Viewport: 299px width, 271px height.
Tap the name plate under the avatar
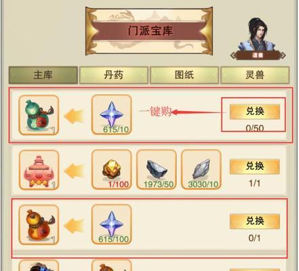[x=258, y=56]
